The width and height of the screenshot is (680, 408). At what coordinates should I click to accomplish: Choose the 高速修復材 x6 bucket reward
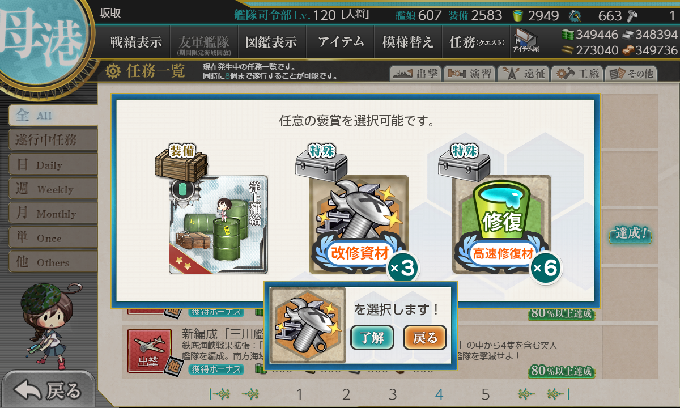click(502, 225)
